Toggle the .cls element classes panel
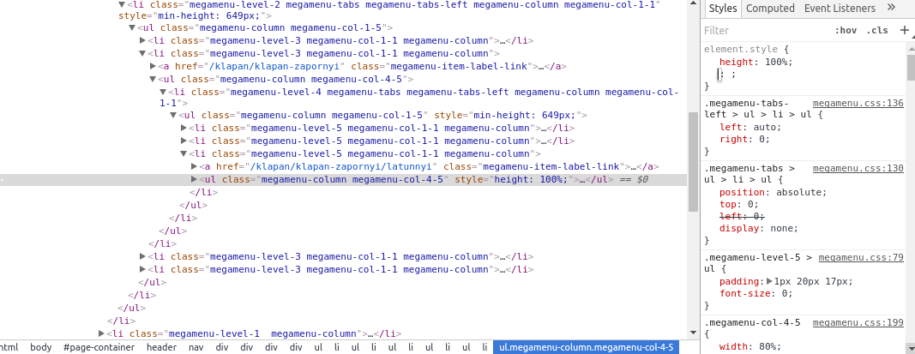This screenshot has width=915, height=354. point(876,30)
